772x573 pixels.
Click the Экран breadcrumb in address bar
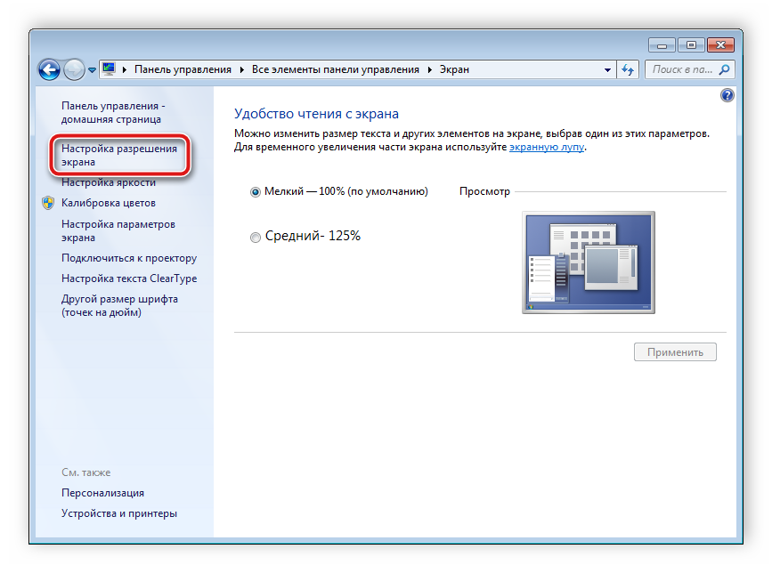pyautogui.click(x=454, y=69)
